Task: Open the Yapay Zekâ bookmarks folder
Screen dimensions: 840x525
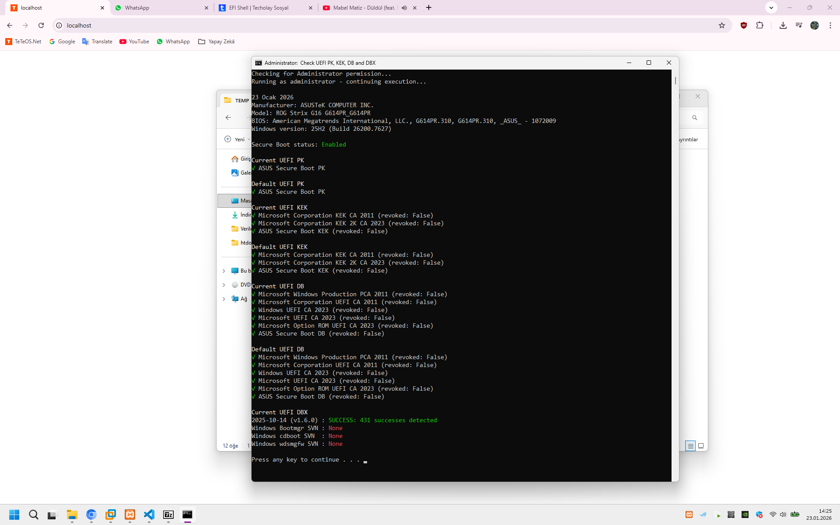Action: pos(216,42)
